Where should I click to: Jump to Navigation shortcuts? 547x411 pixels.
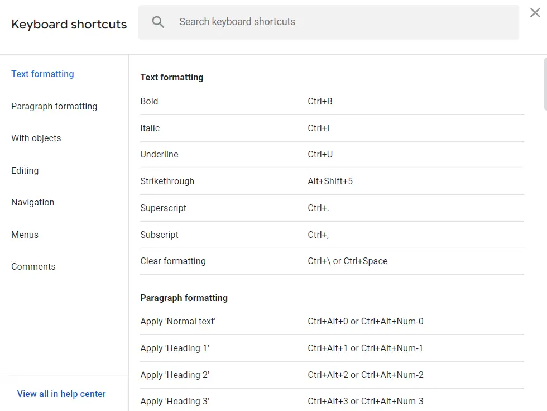point(33,203)
